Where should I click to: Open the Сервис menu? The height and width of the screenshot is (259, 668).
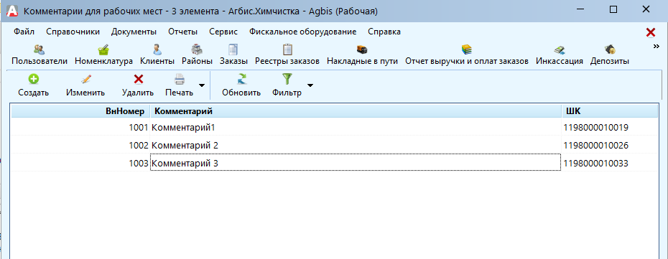[223, 32]
